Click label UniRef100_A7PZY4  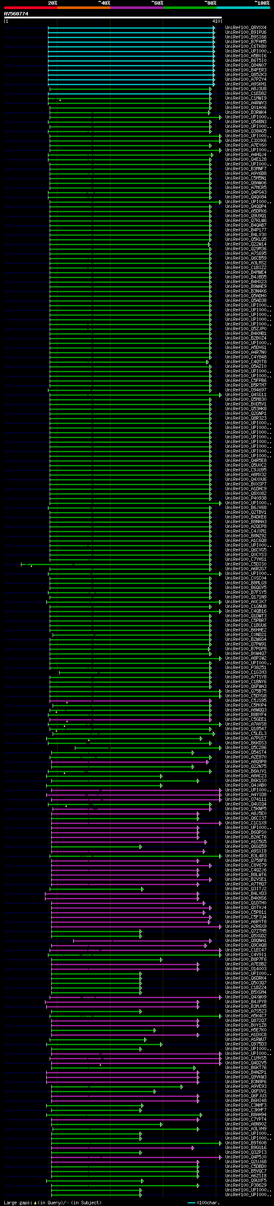coord(246,80)
